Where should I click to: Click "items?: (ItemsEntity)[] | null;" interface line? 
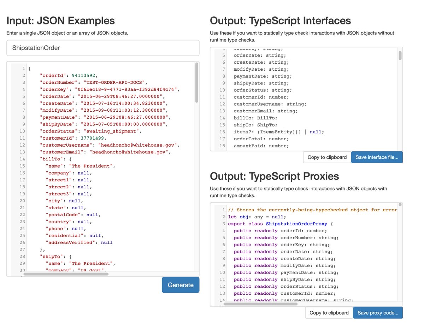coord(279,132)
